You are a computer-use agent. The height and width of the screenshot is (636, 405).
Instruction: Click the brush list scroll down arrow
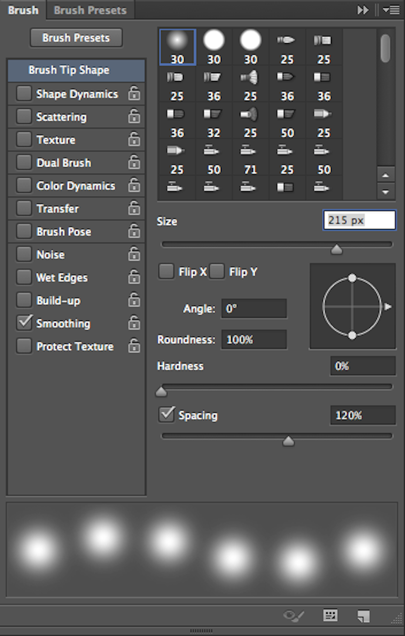pos(386,192)
